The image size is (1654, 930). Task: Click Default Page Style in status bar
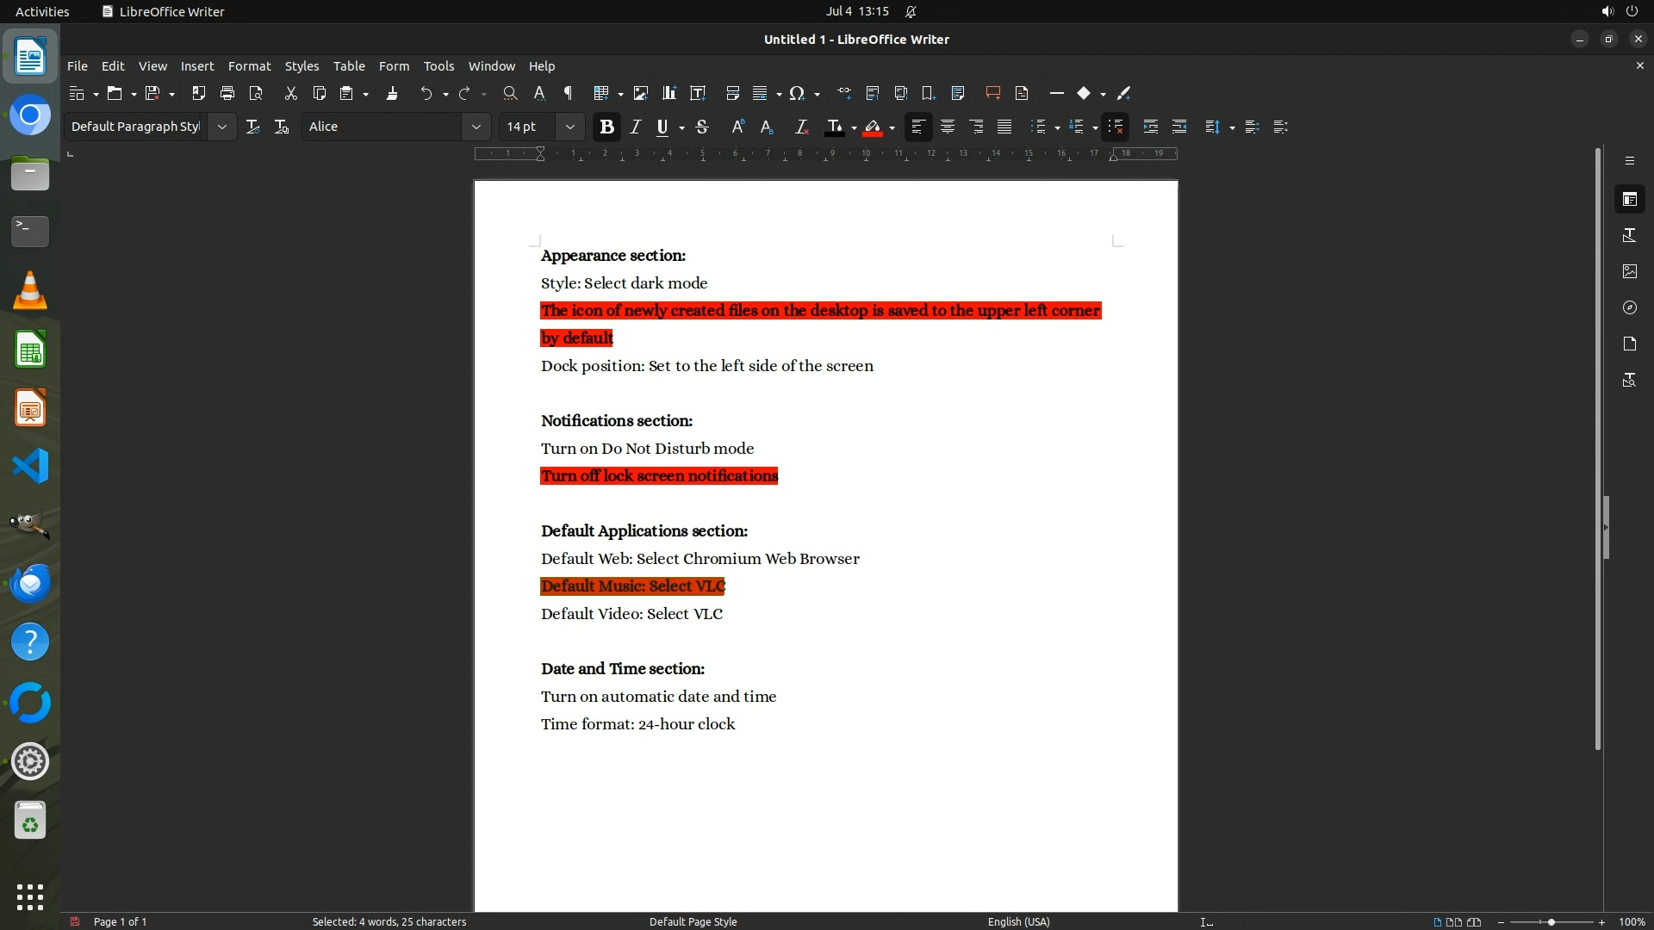tap(693, 921)
